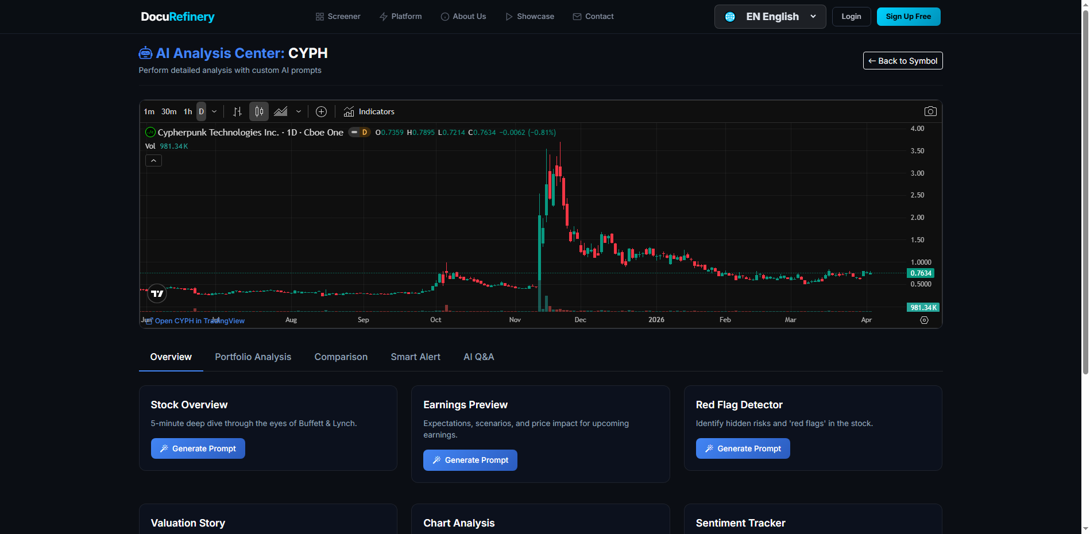Click the Cypherpunk Technologies symbol title

tap(250, 133)
